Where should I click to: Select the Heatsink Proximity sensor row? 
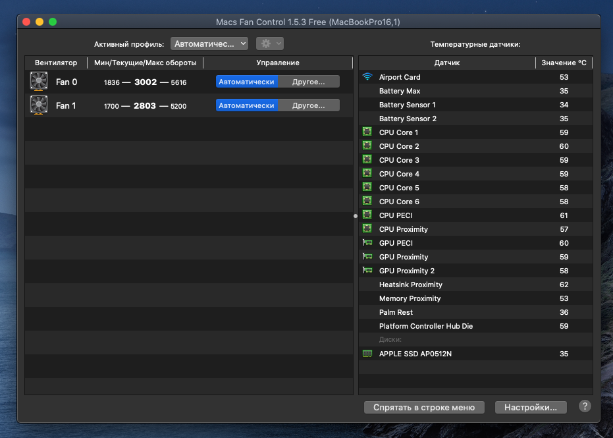[475, 285]
